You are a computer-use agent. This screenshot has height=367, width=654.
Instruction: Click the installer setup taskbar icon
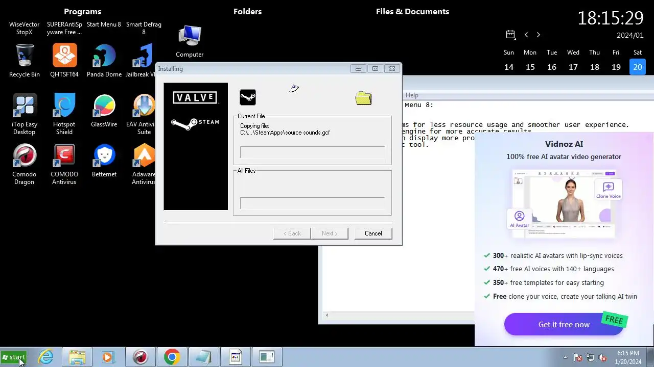click(x=235, y=357)
